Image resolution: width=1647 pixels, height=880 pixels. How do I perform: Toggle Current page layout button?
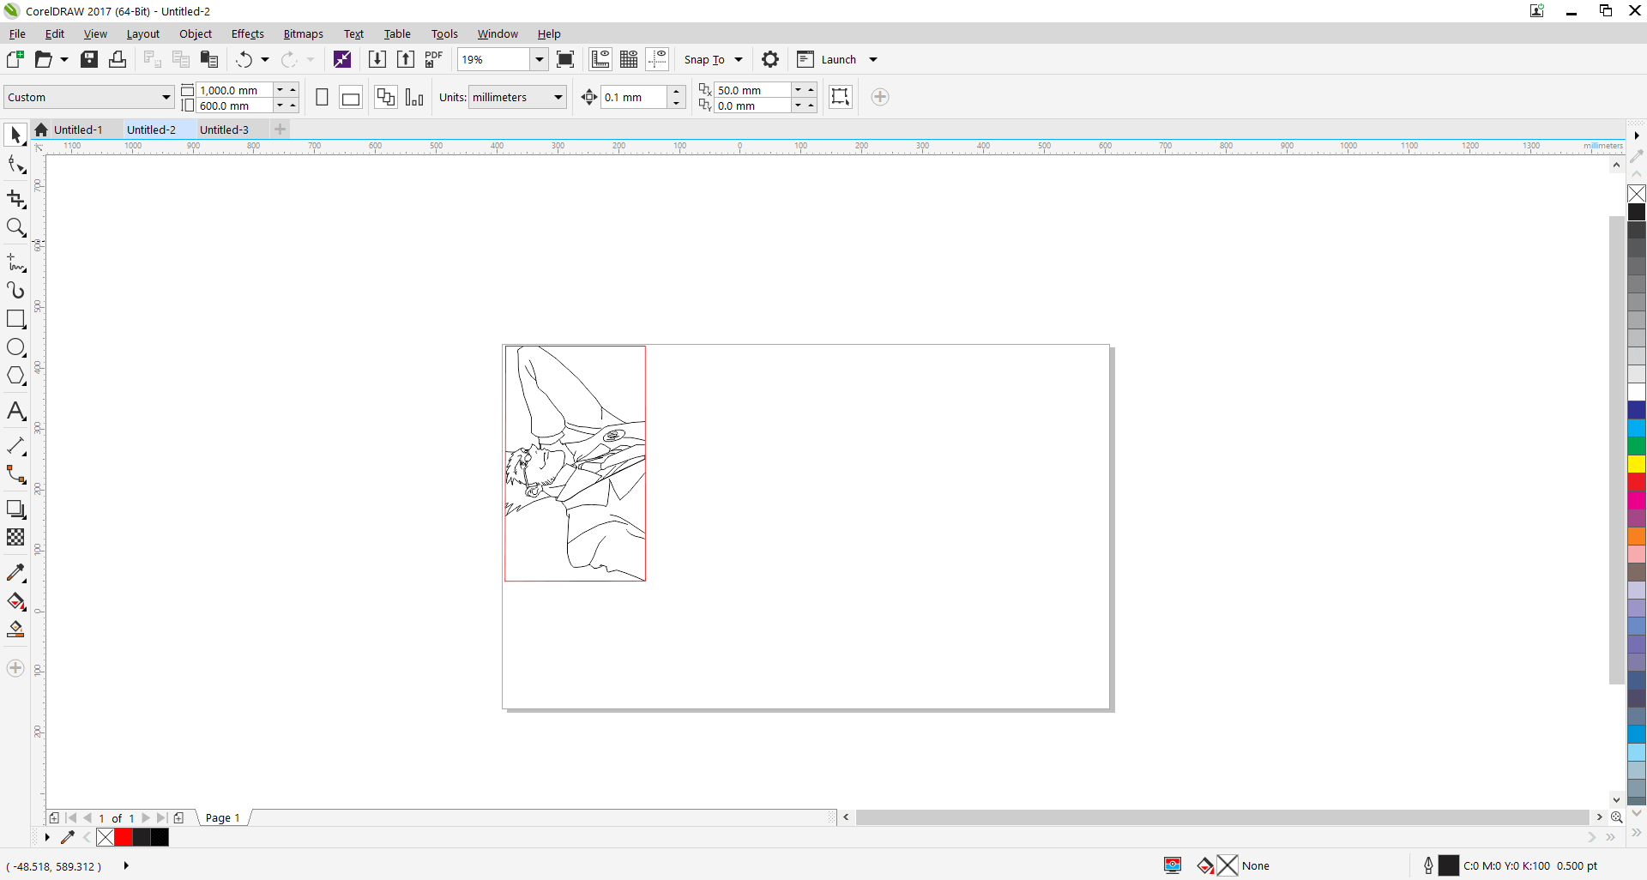[x=414, y=97]
